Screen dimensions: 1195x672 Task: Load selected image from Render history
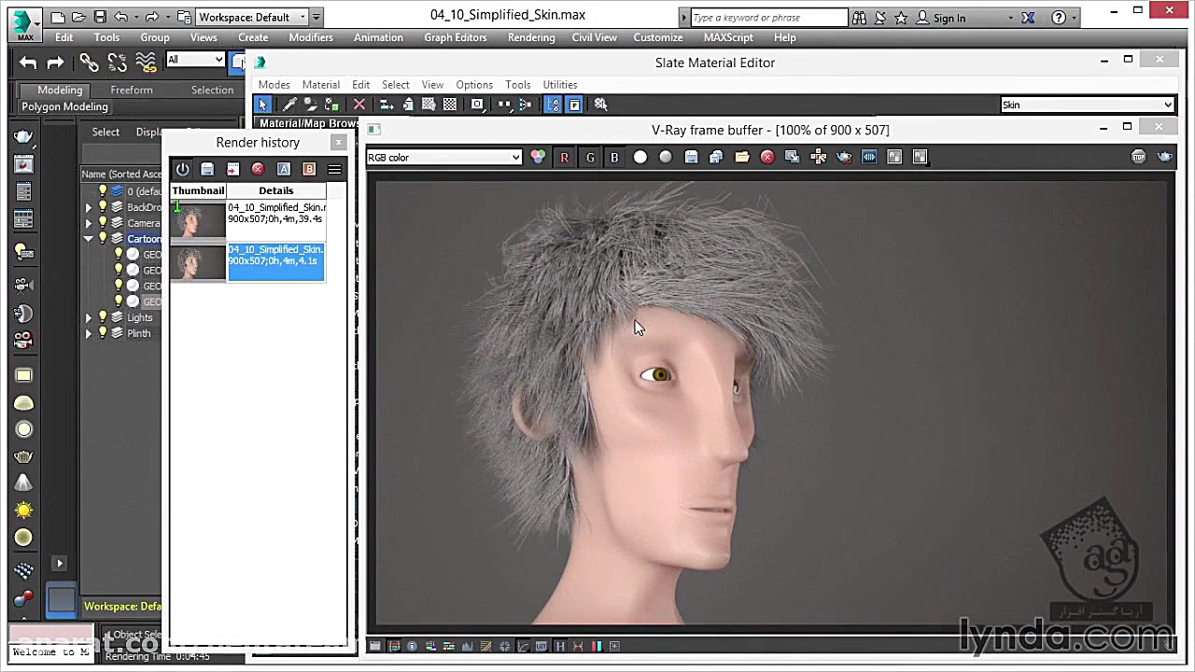pyautogui.click(x=232, y=169)
